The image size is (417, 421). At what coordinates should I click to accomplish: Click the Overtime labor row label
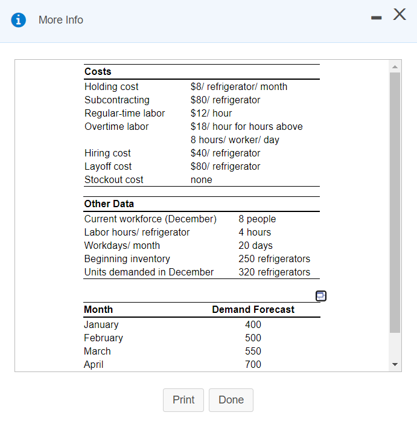[x=116, y=126]
